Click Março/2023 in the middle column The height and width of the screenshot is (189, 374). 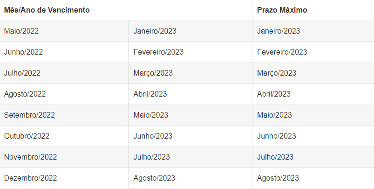coord(153,73)
